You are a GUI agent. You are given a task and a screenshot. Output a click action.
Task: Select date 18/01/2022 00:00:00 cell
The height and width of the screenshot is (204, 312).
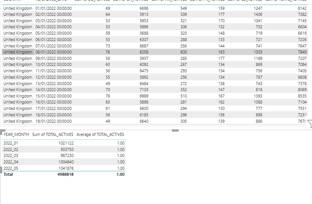point(54,115)
